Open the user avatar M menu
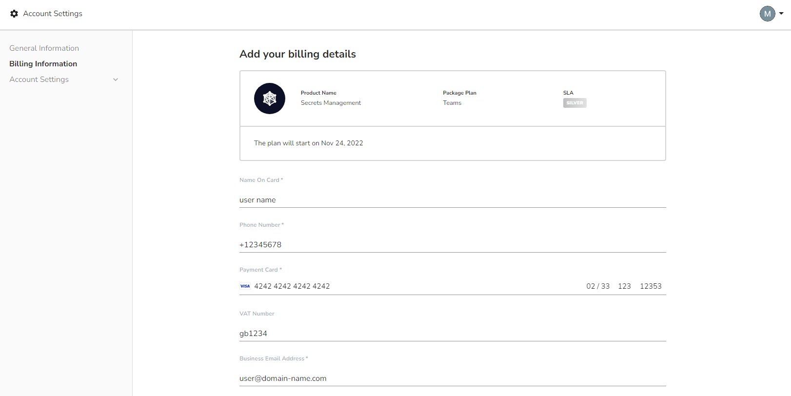This screenshot has width=791, height=396. coord(767,14)
